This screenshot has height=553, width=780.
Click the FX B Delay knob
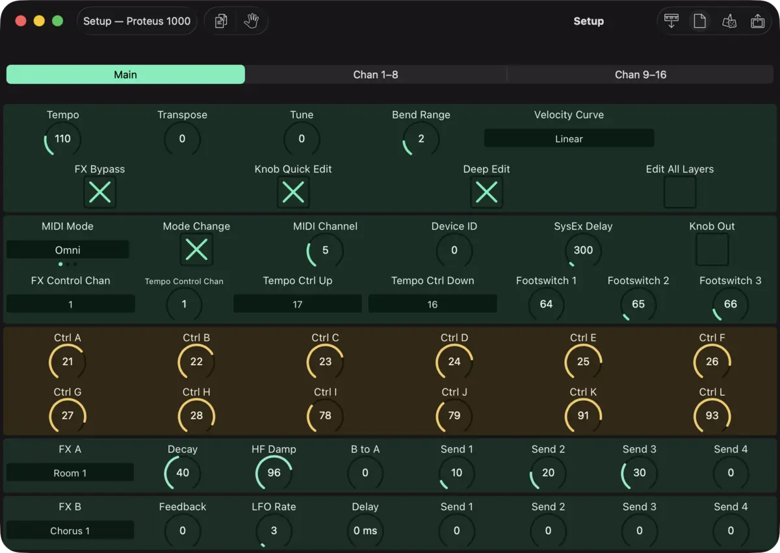coord(365,530)
